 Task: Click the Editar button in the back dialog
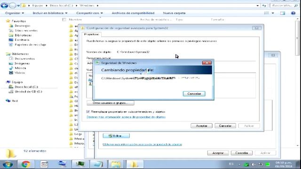(x=116, y=136)
